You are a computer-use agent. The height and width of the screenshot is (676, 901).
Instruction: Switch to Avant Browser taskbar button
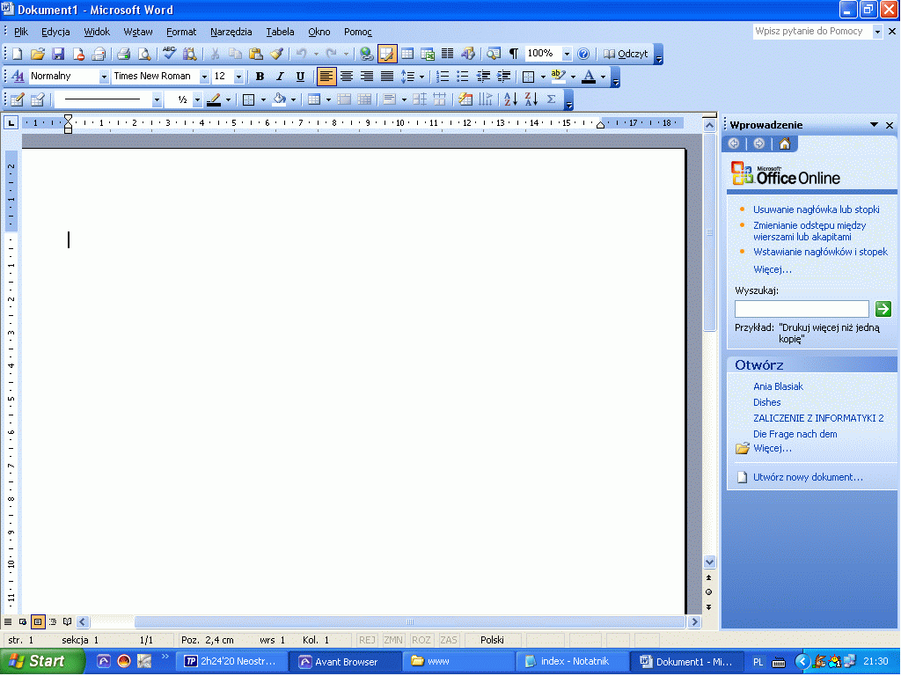[344, 662]
